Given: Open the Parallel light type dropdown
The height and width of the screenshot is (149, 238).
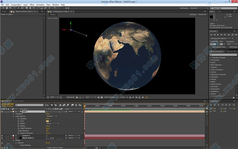Looking at the screenshot, I should (52, 116).
